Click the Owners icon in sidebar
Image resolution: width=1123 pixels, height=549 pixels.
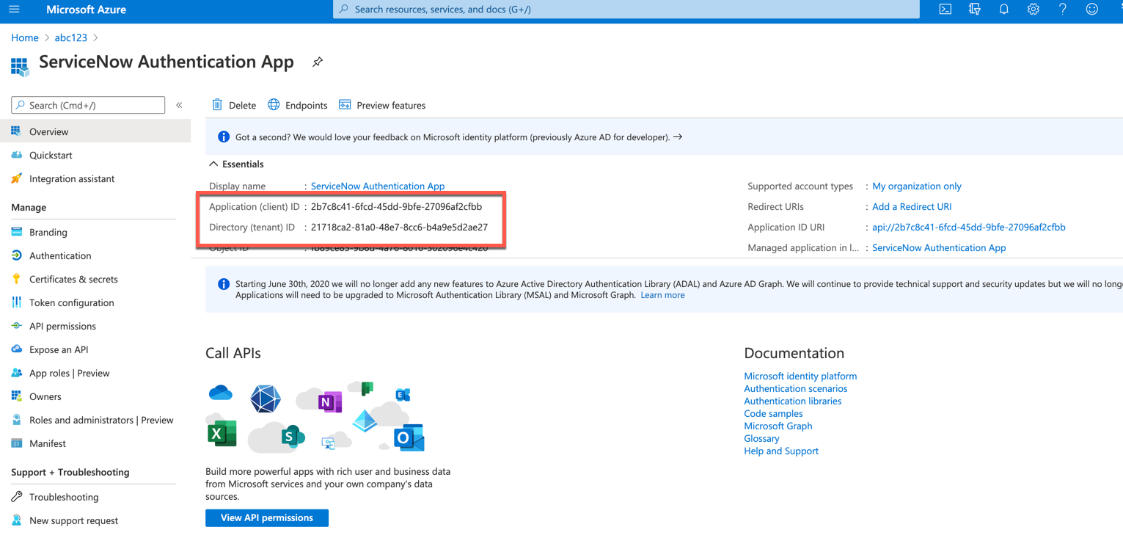pos(16,396)
